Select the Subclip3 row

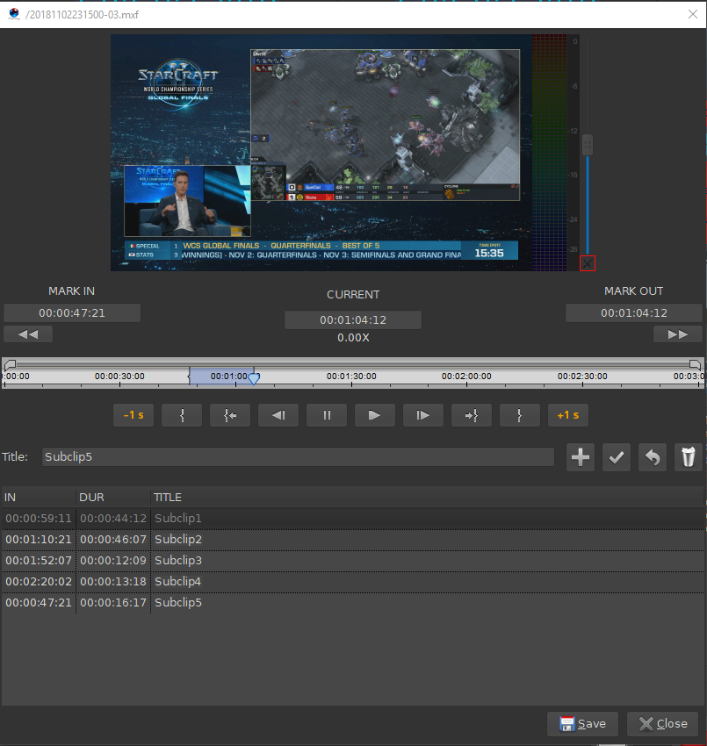click(353, 561)
